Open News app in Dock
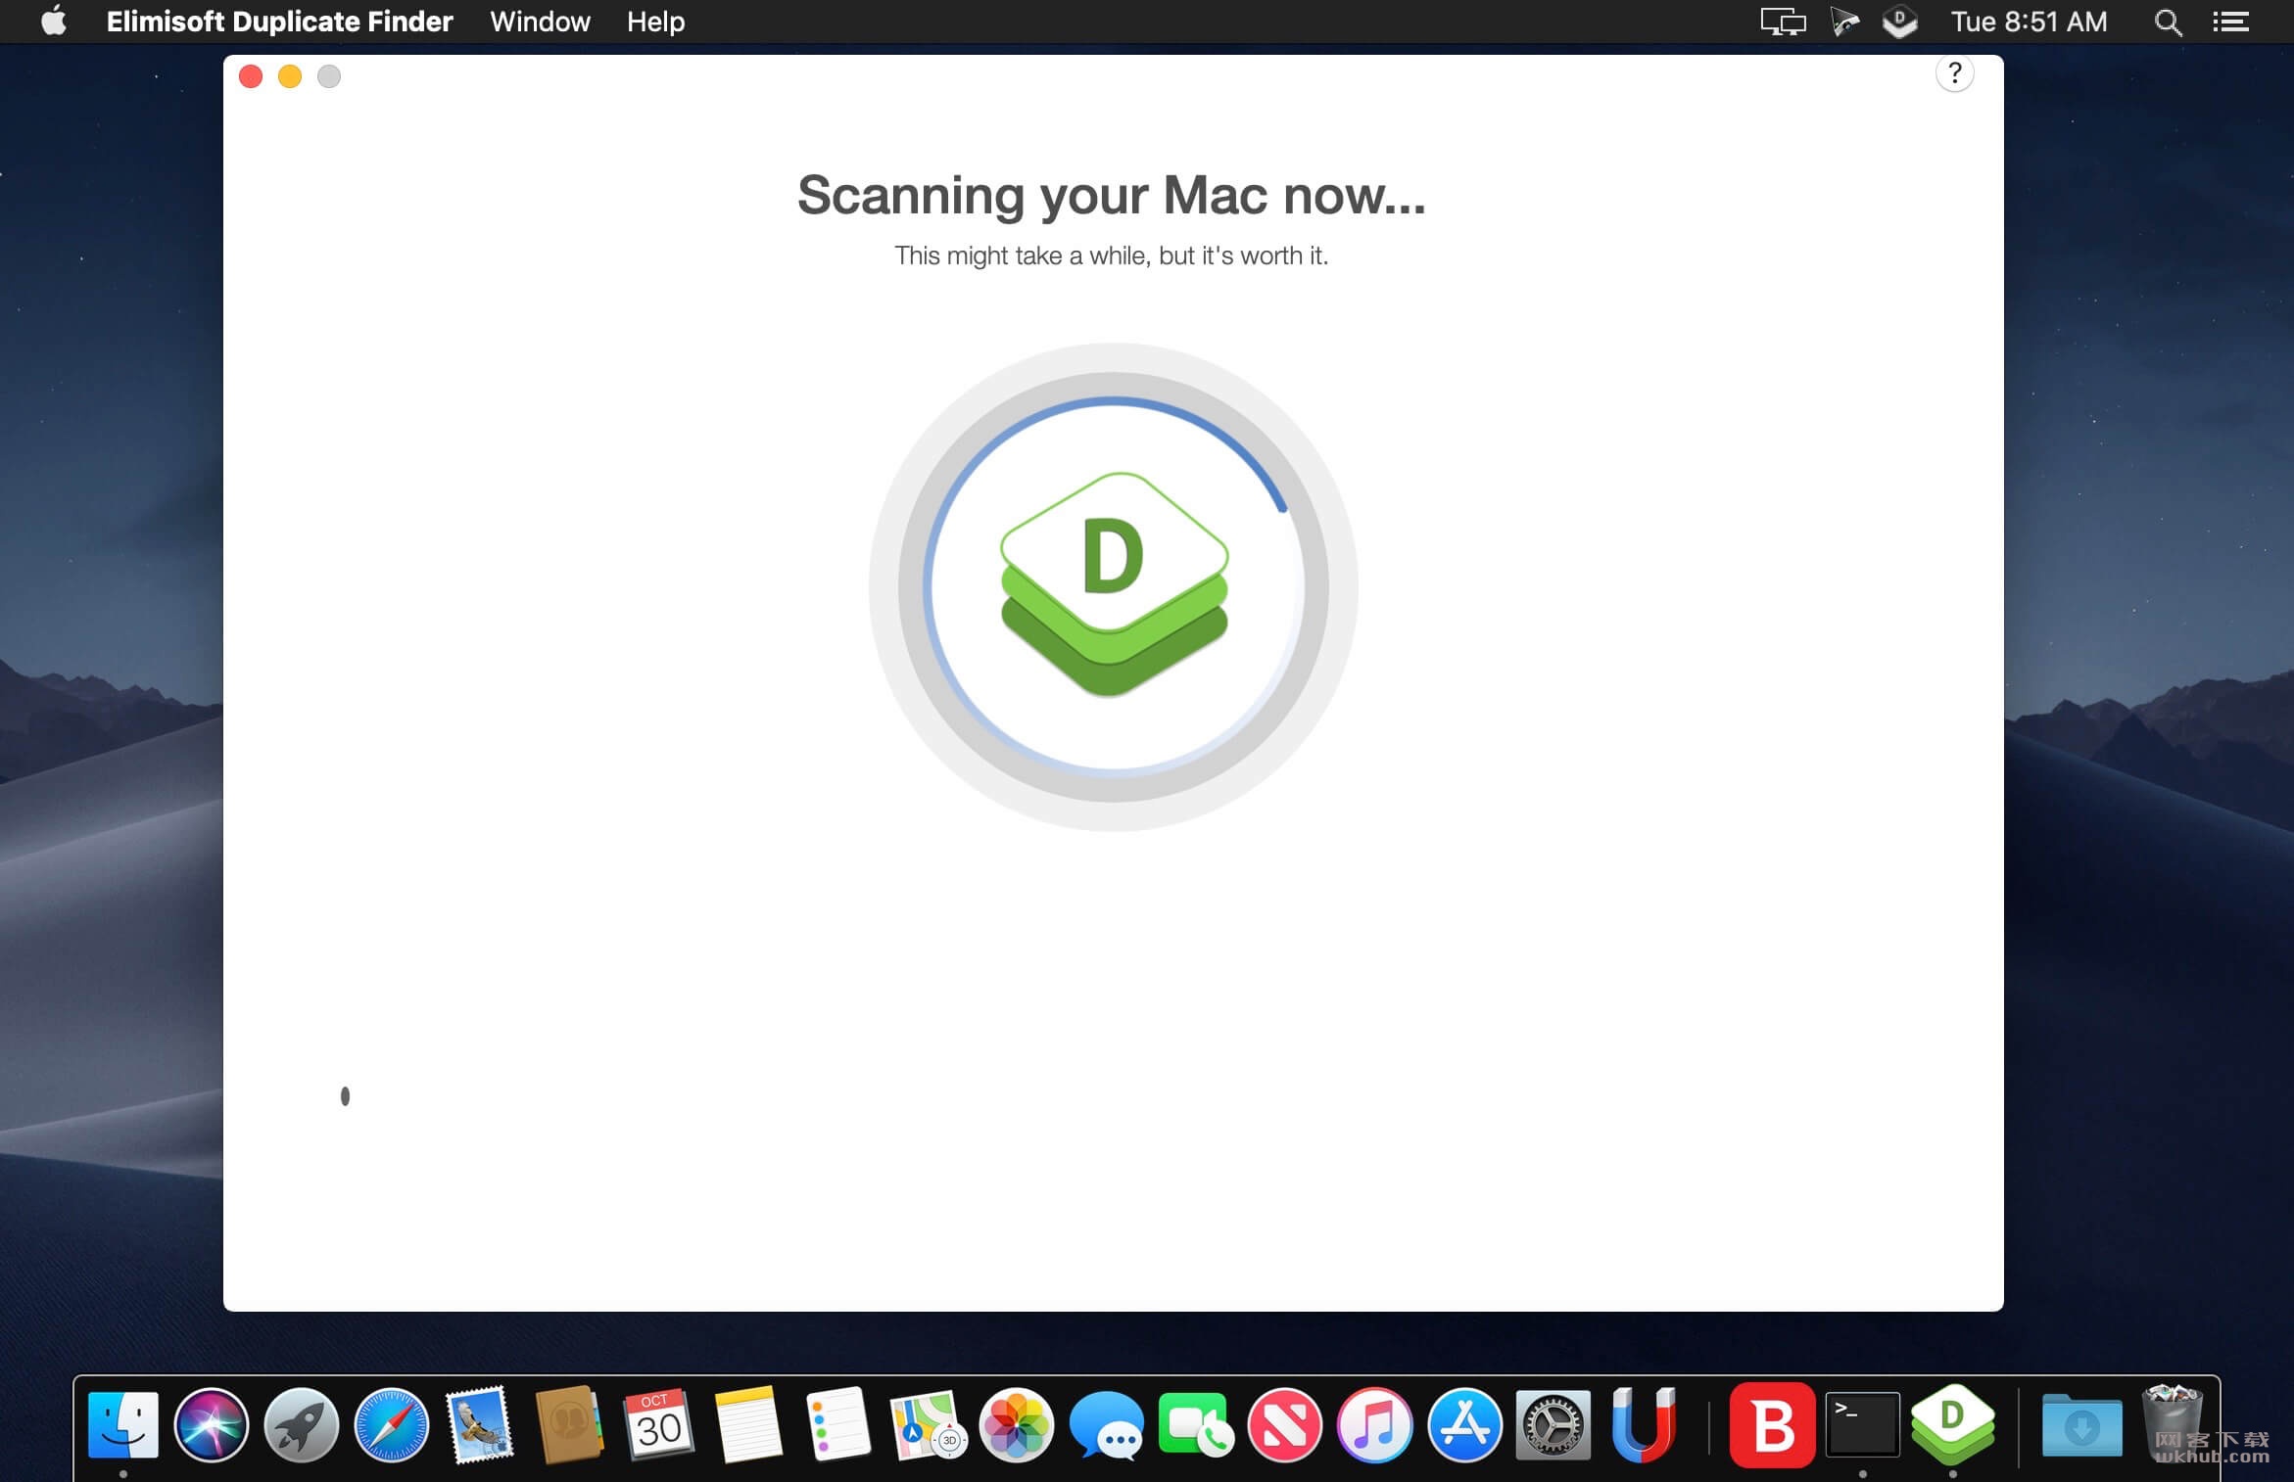The height and width of the screenshot is (1482, 2294). [x=1285, y=1424]
